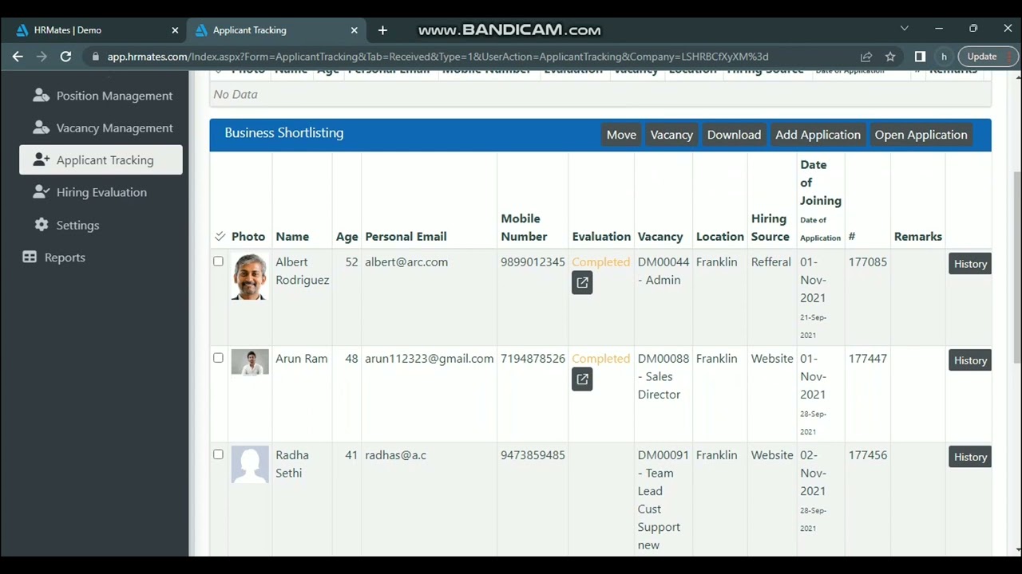Click the Chrome Update button

[x=987, y=57]
